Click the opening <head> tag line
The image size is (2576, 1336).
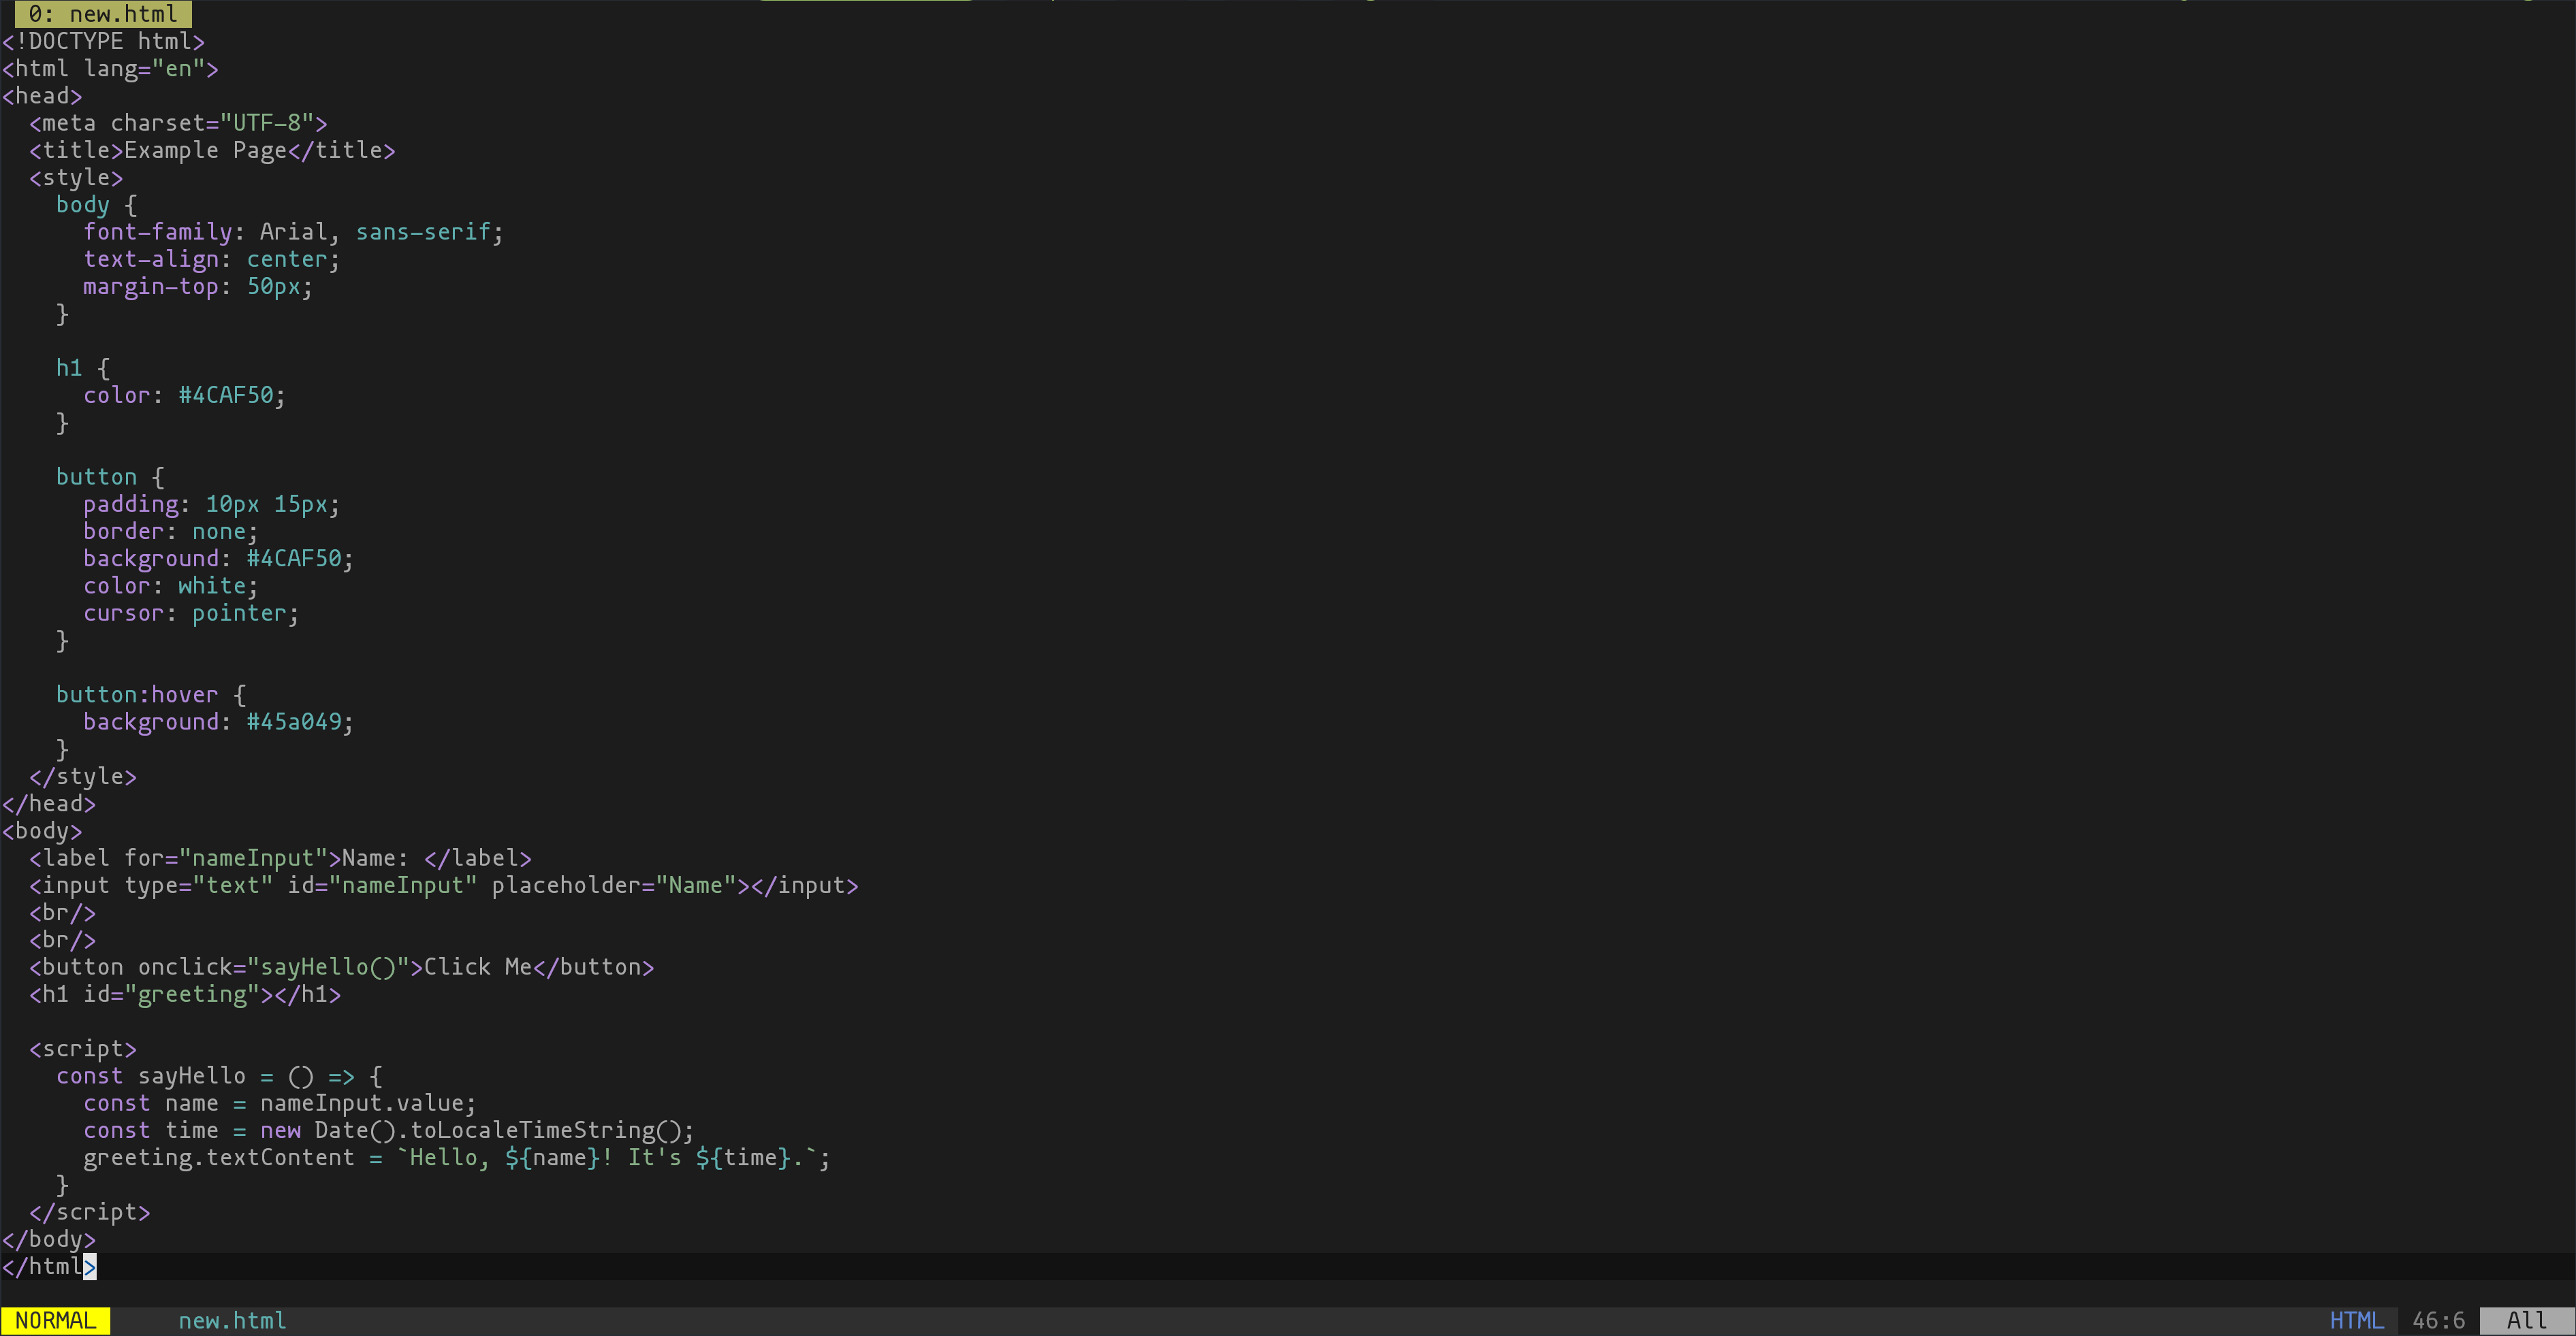tap(42, 96)
